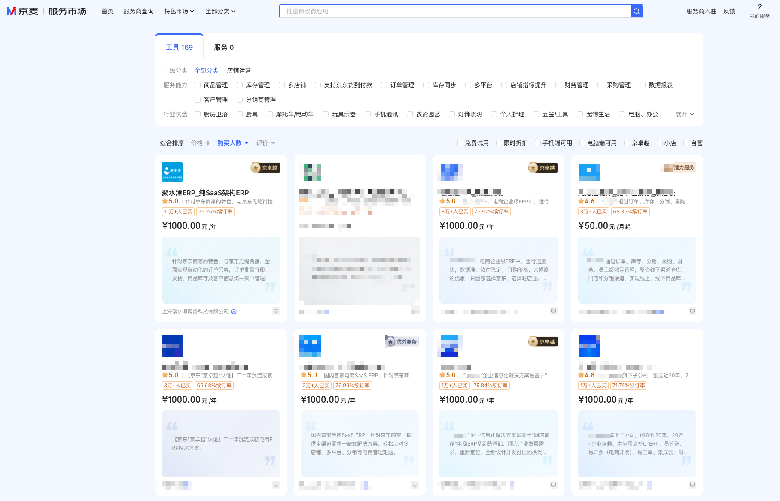
Task: Select the 店铺运营 first-level category
Action: 239,70
